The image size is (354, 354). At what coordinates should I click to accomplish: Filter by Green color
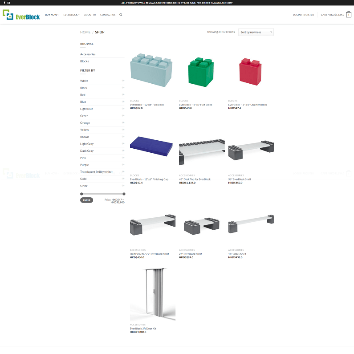[x=84, y=116]
